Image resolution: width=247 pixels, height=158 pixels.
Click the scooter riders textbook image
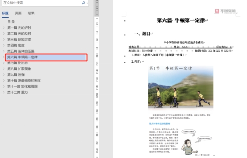point(181,87)
